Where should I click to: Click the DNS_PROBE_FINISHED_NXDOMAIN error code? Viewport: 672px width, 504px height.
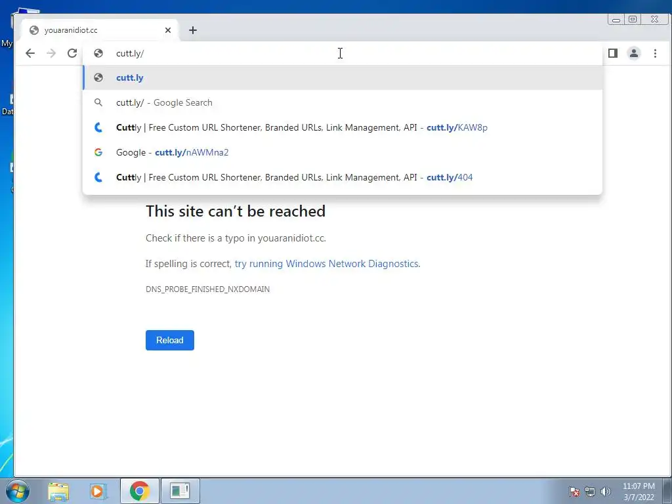[x=208, y=289]
